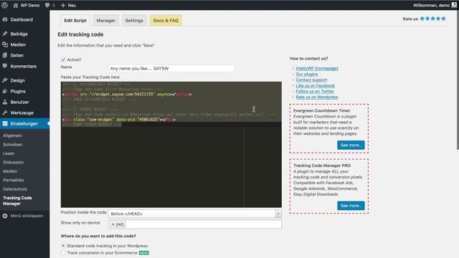Click See more for Evergreen Countdown Timer
The width and height of the screenshot is (459, 258).
click(x=351, y=145)
